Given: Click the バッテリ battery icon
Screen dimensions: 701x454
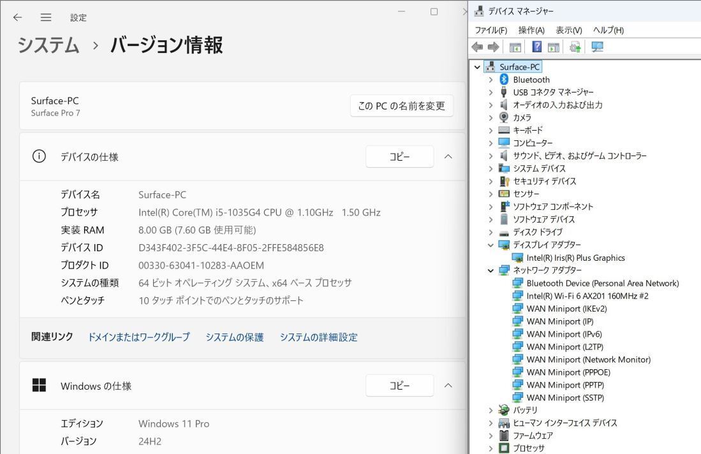Looking at the screenshot, I should (x=504, y=410).
